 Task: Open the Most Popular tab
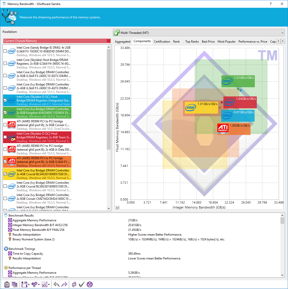pos(226,41)
